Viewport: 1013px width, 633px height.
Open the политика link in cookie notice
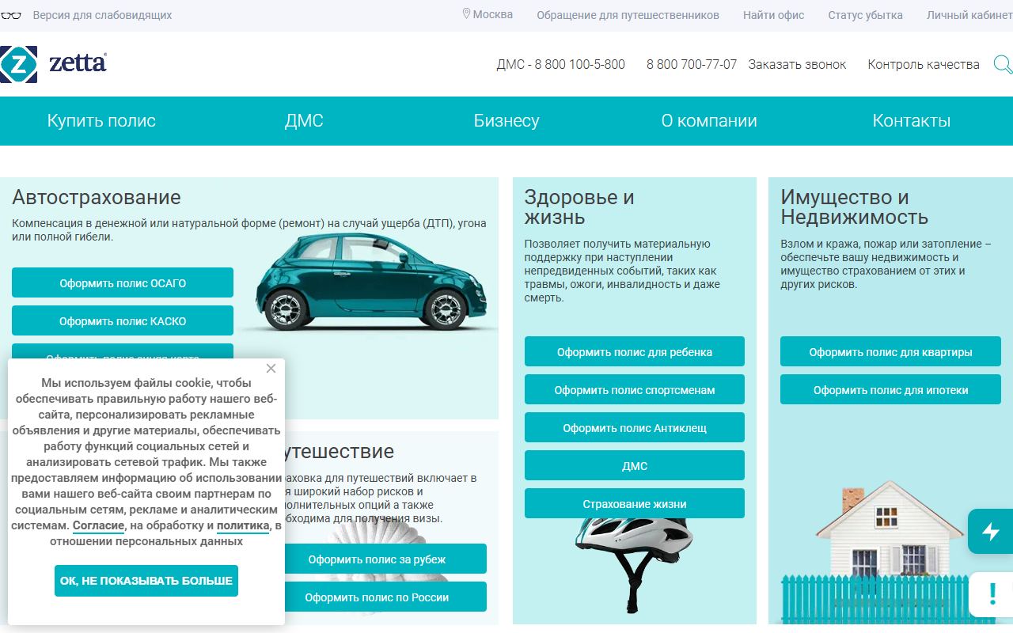243,525
